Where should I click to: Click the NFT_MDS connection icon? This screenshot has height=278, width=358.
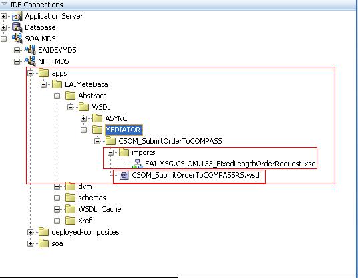[x=30, y=61]
